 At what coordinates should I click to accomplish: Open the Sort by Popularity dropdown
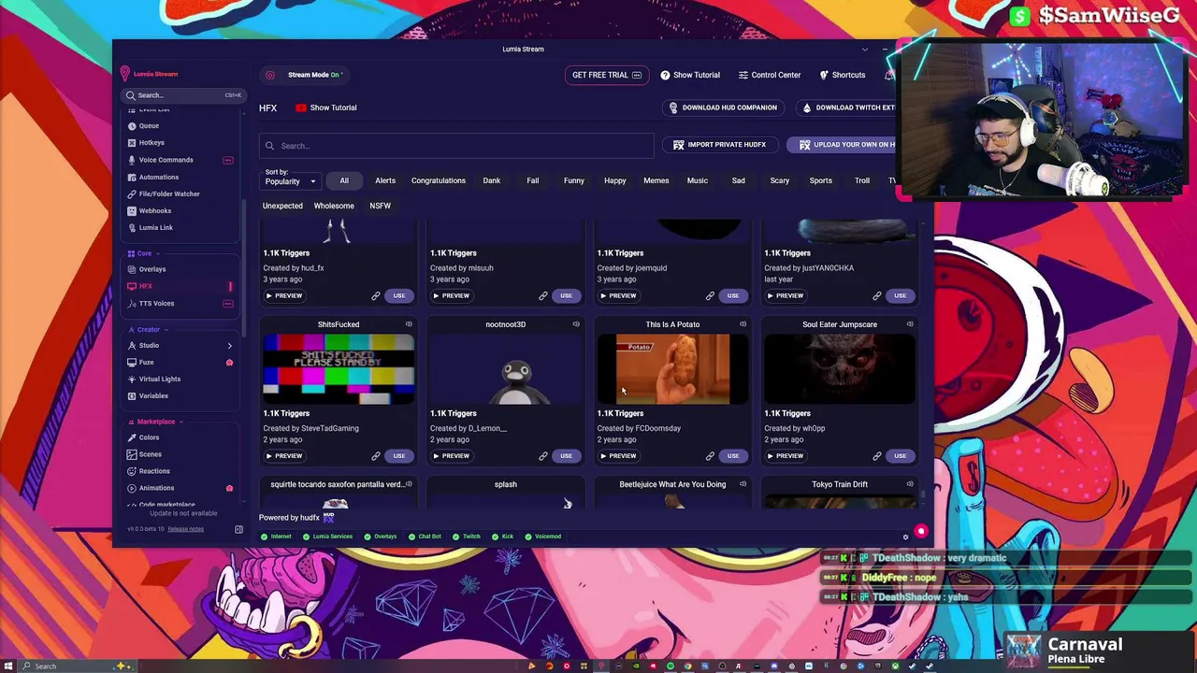pos(291,181)
